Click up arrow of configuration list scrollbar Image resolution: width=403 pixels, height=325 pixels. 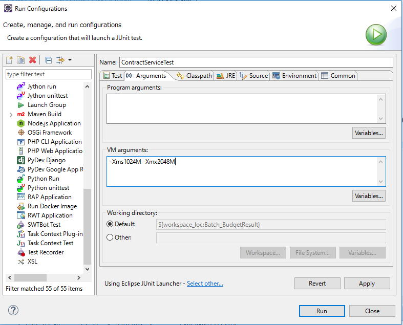point(88,87)
